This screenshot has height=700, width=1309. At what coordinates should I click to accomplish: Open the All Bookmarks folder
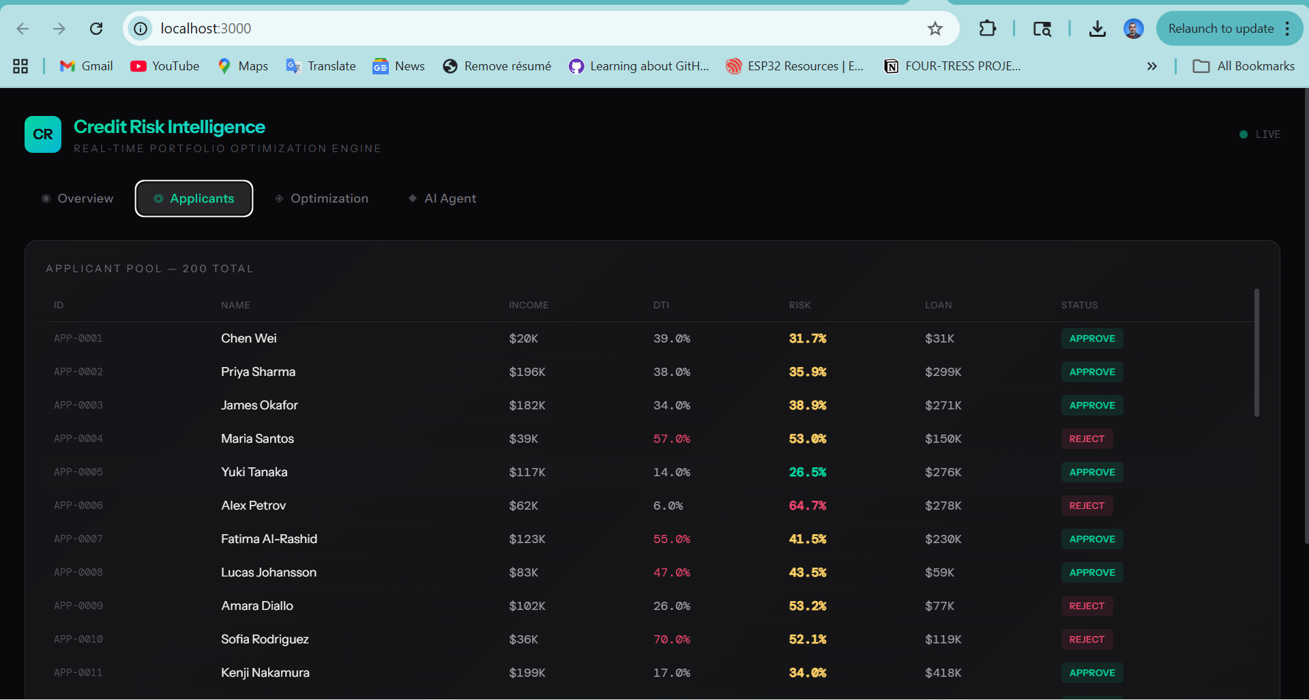[x=1243, y=66]
